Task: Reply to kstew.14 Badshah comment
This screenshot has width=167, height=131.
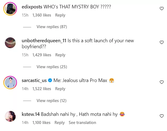Action: 60,123
